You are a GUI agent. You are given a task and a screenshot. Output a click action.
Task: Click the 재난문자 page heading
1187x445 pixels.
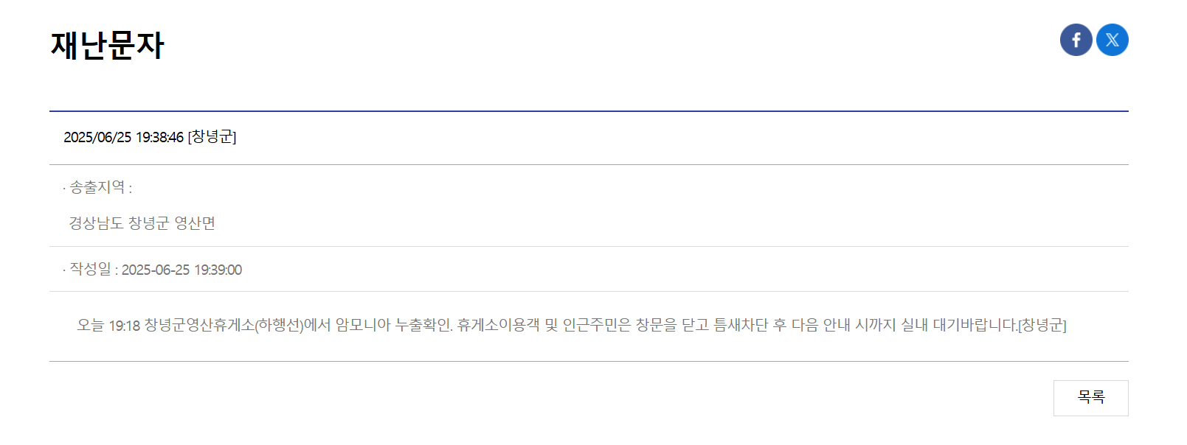(108, 45)
